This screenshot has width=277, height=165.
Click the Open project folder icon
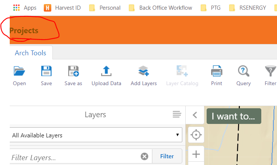coord(19,71)
